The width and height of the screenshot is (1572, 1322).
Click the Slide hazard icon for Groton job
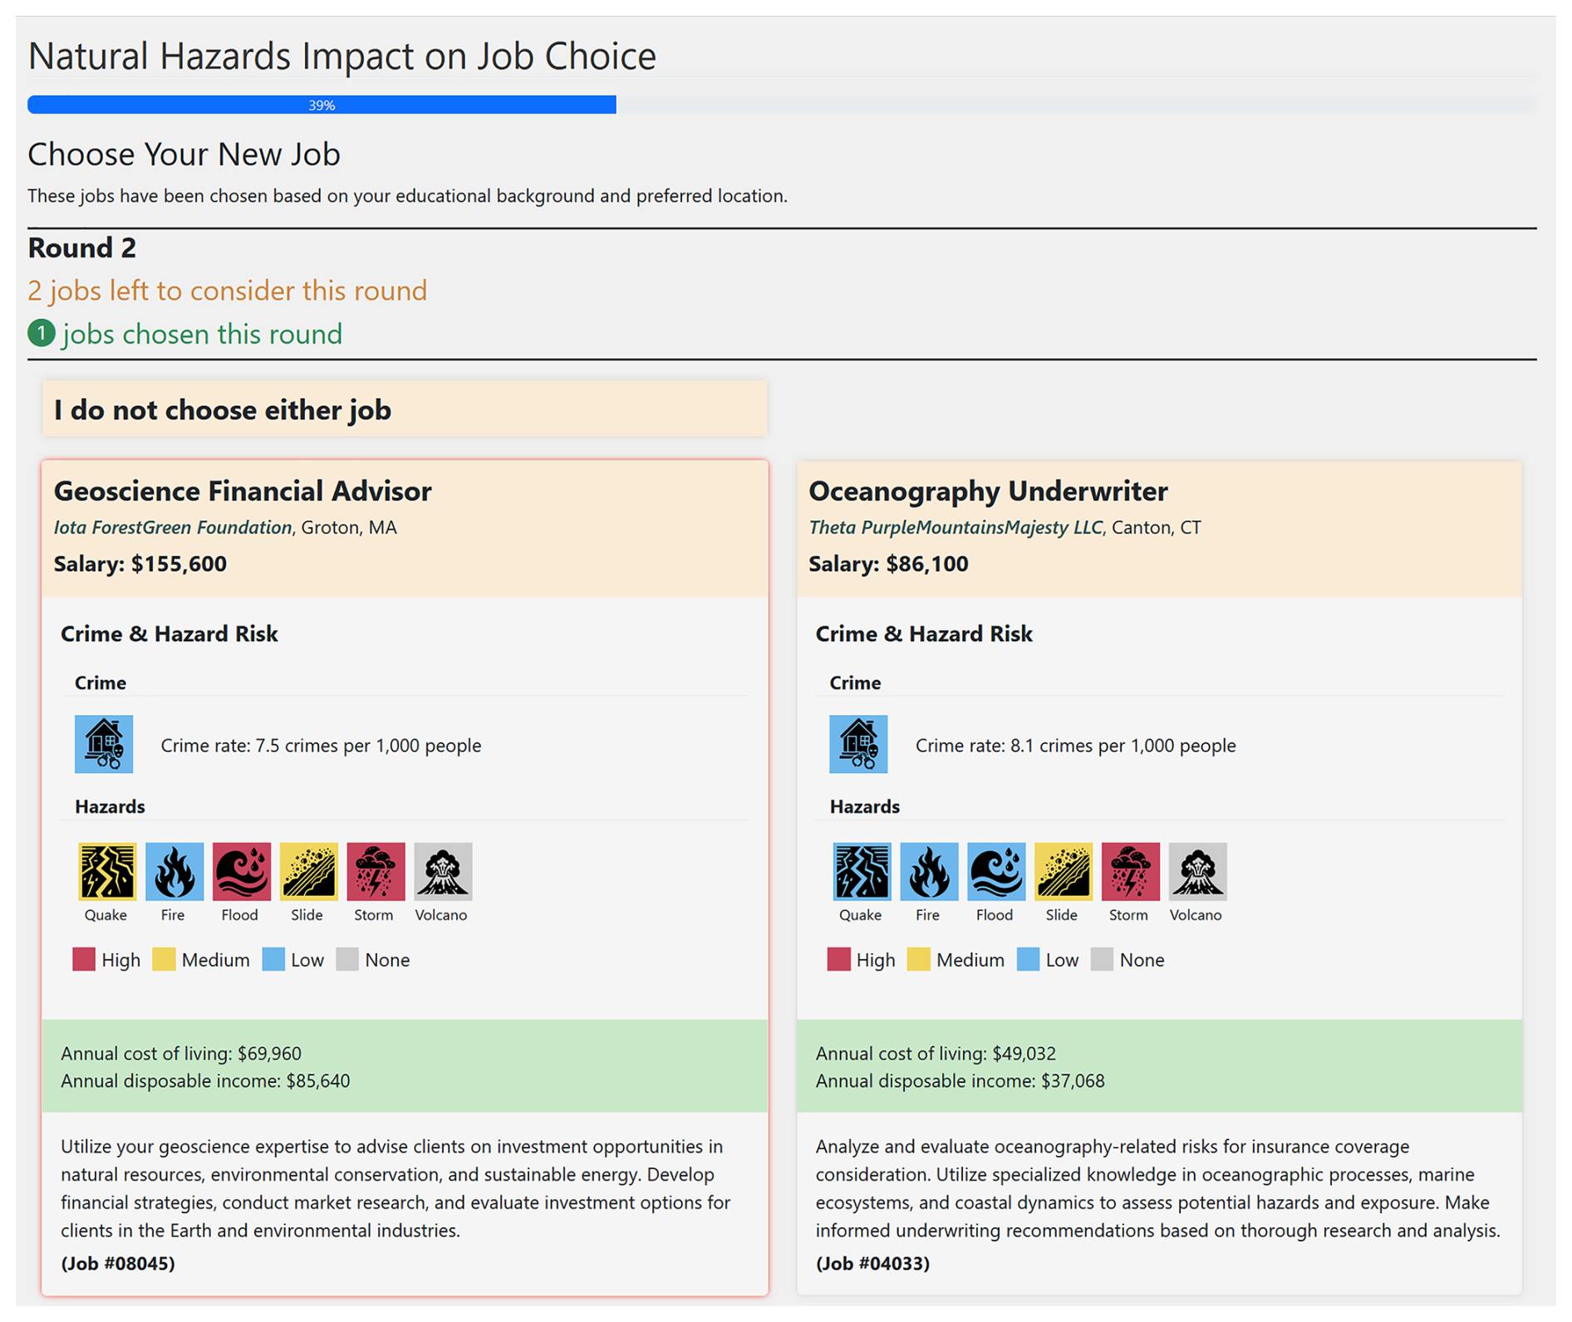click(308, 871)
